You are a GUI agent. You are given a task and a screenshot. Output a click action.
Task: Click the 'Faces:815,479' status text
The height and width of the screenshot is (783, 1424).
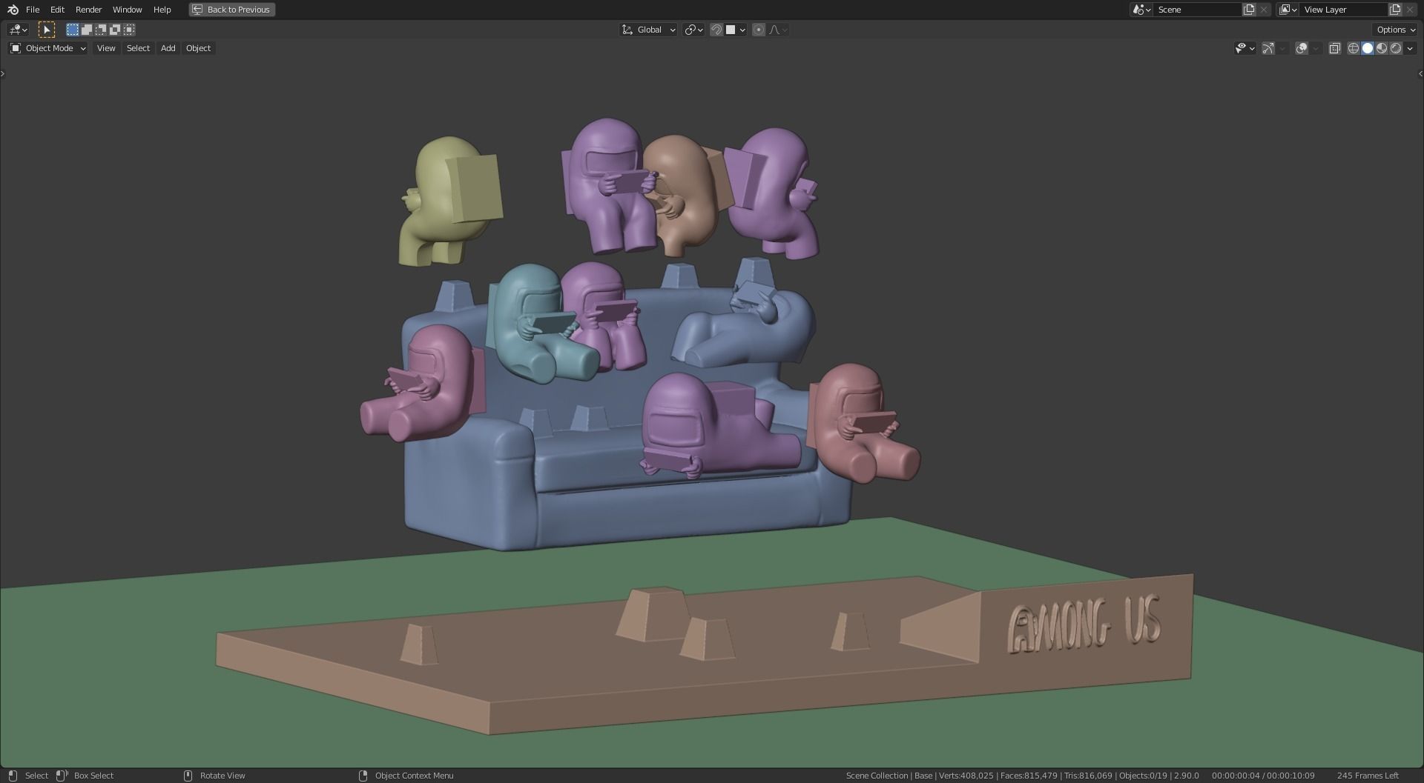[1029, 776]
